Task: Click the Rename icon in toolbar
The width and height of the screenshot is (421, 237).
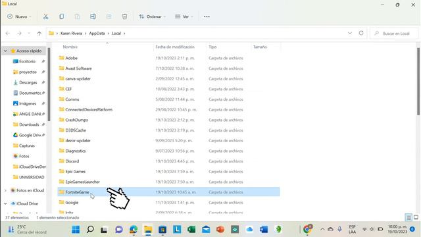Action: 93,16
